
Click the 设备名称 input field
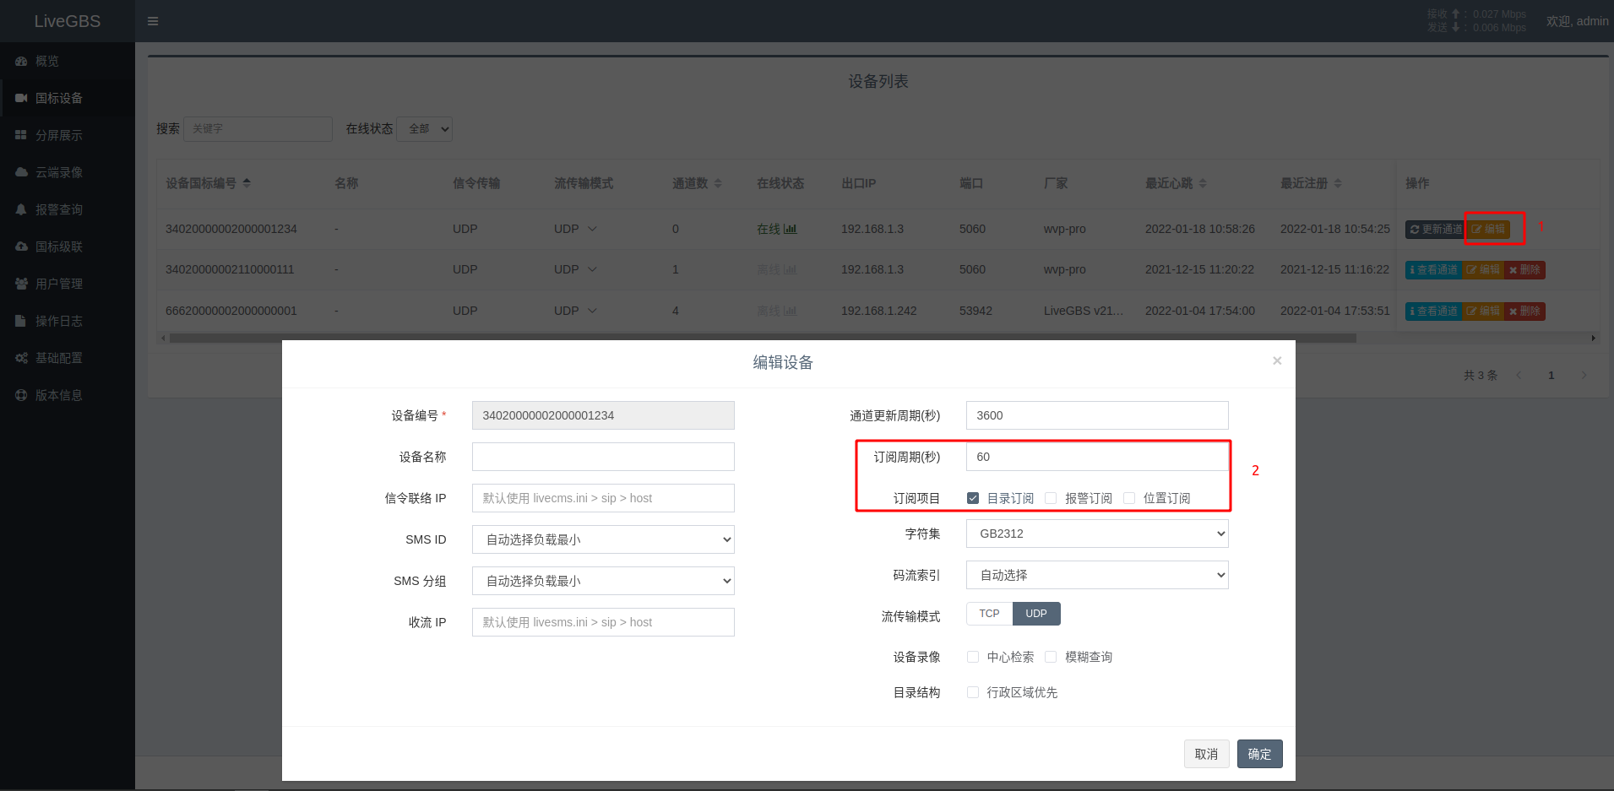point(603,457)
